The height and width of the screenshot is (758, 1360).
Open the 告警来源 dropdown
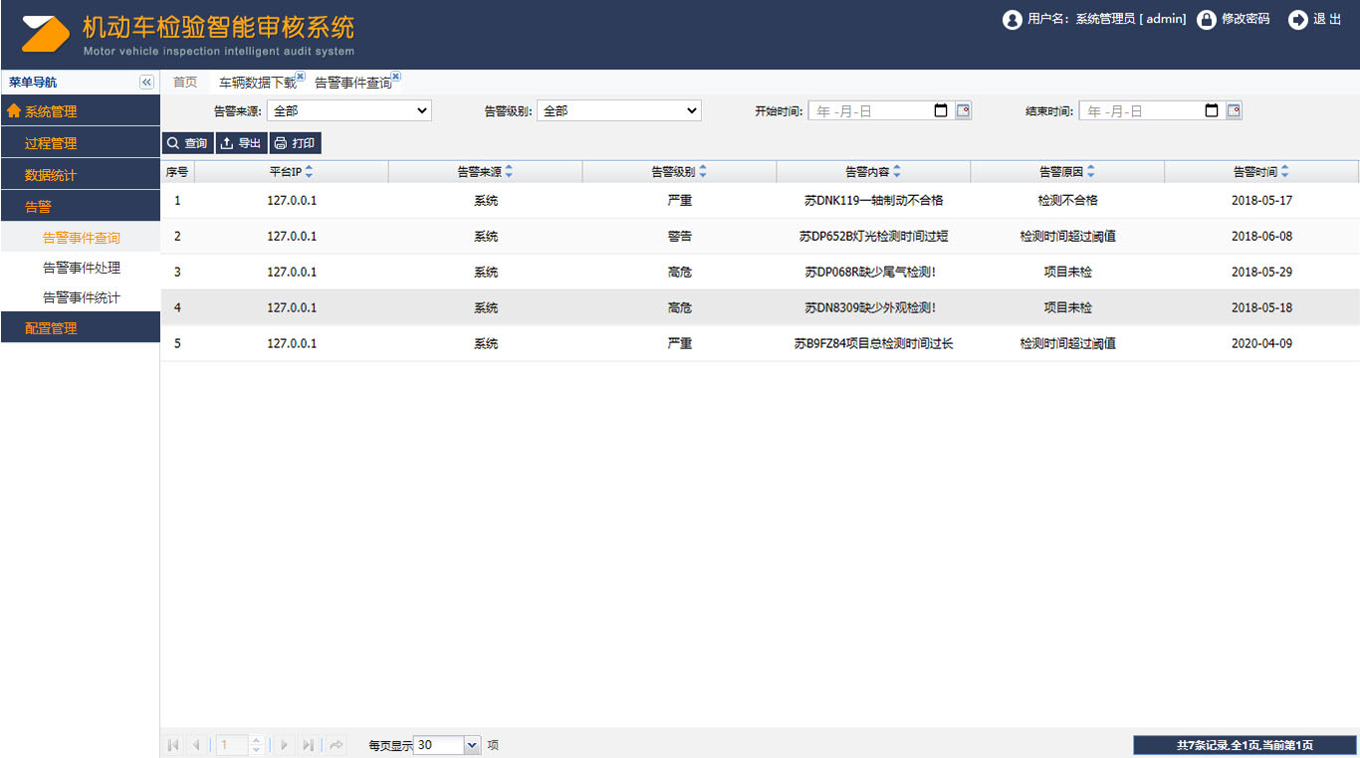coord(348,110)
